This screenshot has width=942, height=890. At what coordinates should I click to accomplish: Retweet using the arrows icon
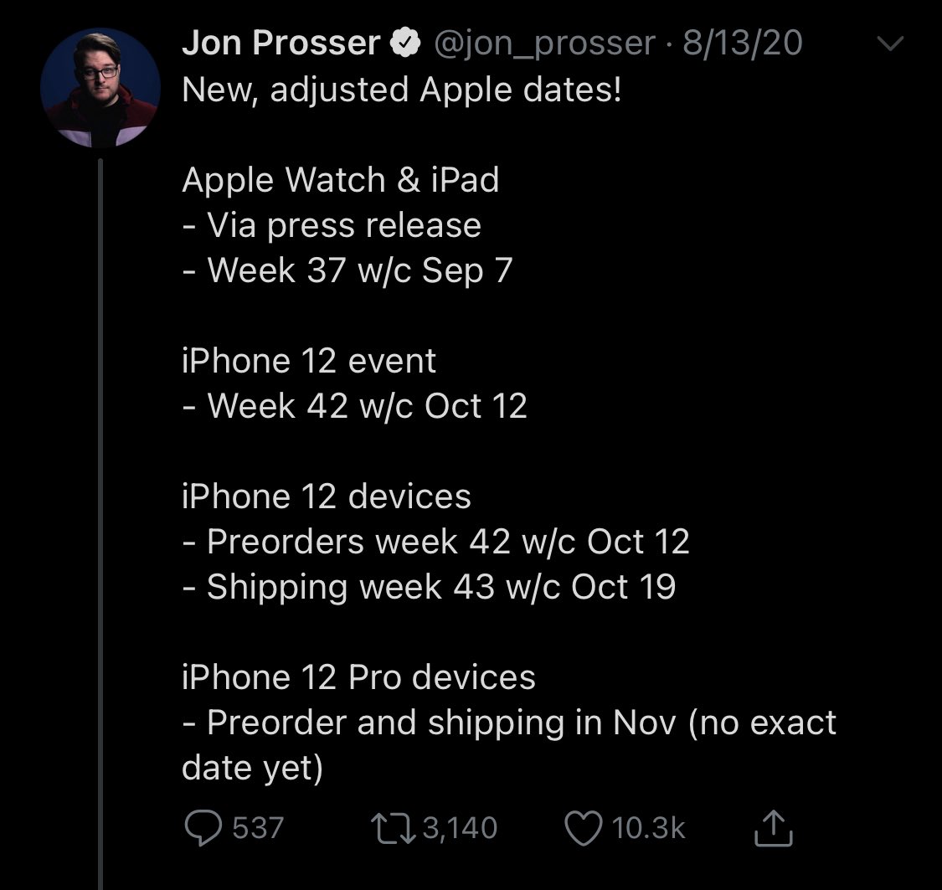click(x=393, y=827)
